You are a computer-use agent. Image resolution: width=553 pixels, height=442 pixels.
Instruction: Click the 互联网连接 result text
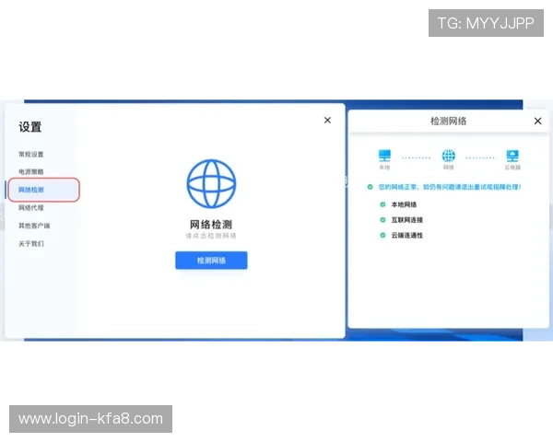[x=407, y=220]
